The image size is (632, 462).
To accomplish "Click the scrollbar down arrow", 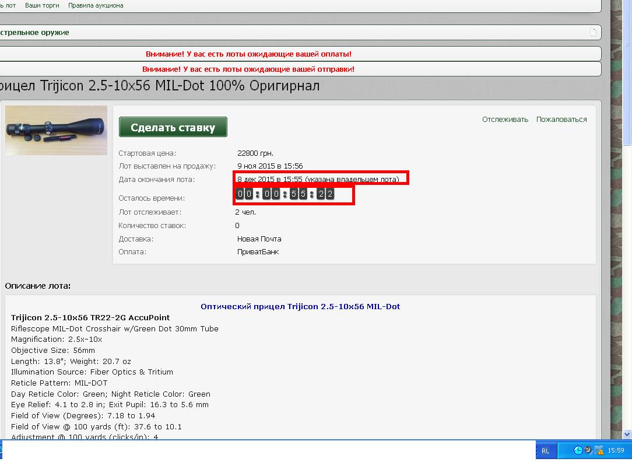I will (x=627, y=434).
